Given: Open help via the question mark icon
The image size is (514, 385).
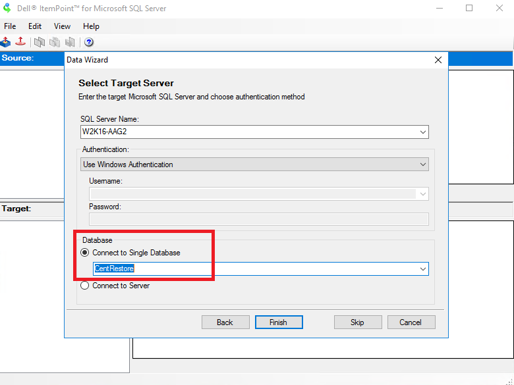Looking at the screenshot, I should point(89,42).
